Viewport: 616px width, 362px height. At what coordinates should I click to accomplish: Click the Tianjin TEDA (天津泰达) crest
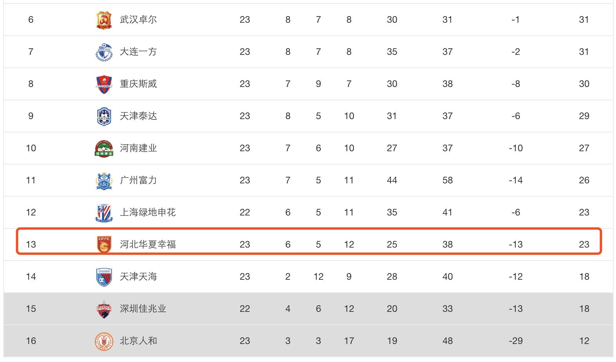point(104,116)
